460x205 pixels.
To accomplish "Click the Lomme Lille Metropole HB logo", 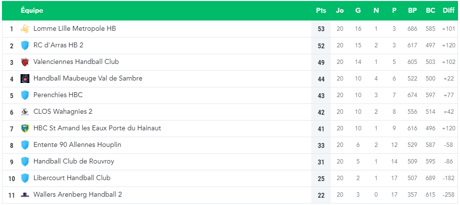I will [x=25, y=29].
